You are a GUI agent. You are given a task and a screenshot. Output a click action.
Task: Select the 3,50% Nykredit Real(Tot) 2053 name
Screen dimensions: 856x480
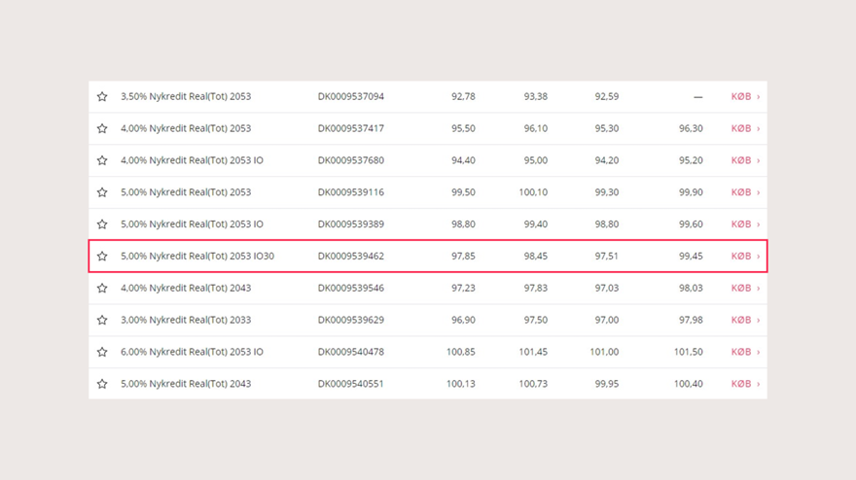[186, 96]
